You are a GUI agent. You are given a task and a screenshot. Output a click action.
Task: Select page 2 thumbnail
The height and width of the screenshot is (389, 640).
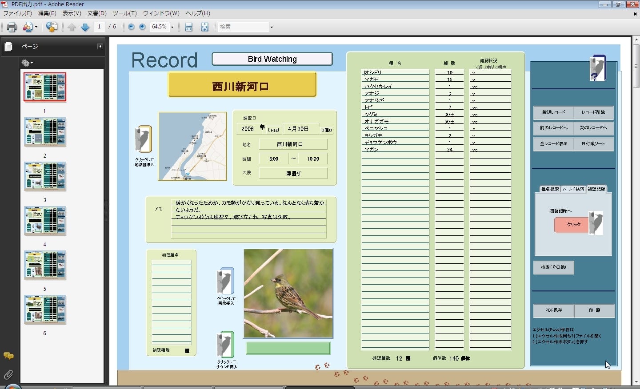click(45, 132)
